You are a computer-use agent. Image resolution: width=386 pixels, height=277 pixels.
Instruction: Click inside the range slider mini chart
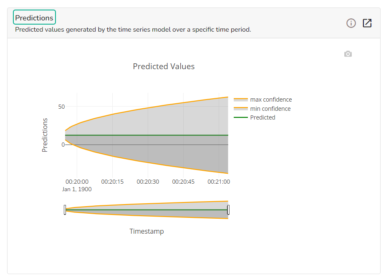[146, 210]
